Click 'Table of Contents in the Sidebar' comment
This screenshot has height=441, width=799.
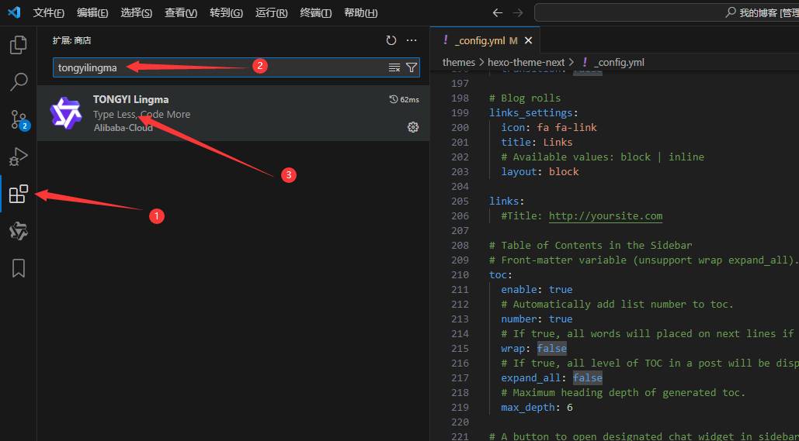point(596,245)
